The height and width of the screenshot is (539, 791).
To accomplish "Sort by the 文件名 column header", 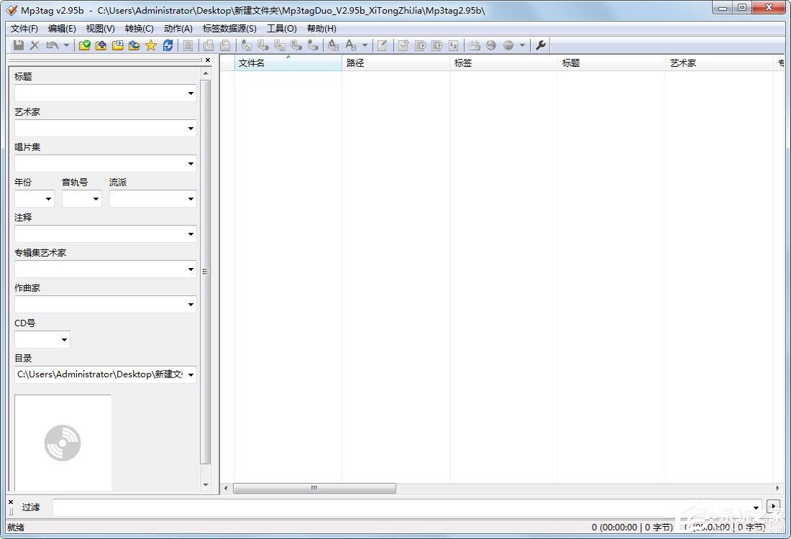I will click(x=288, y=63).
